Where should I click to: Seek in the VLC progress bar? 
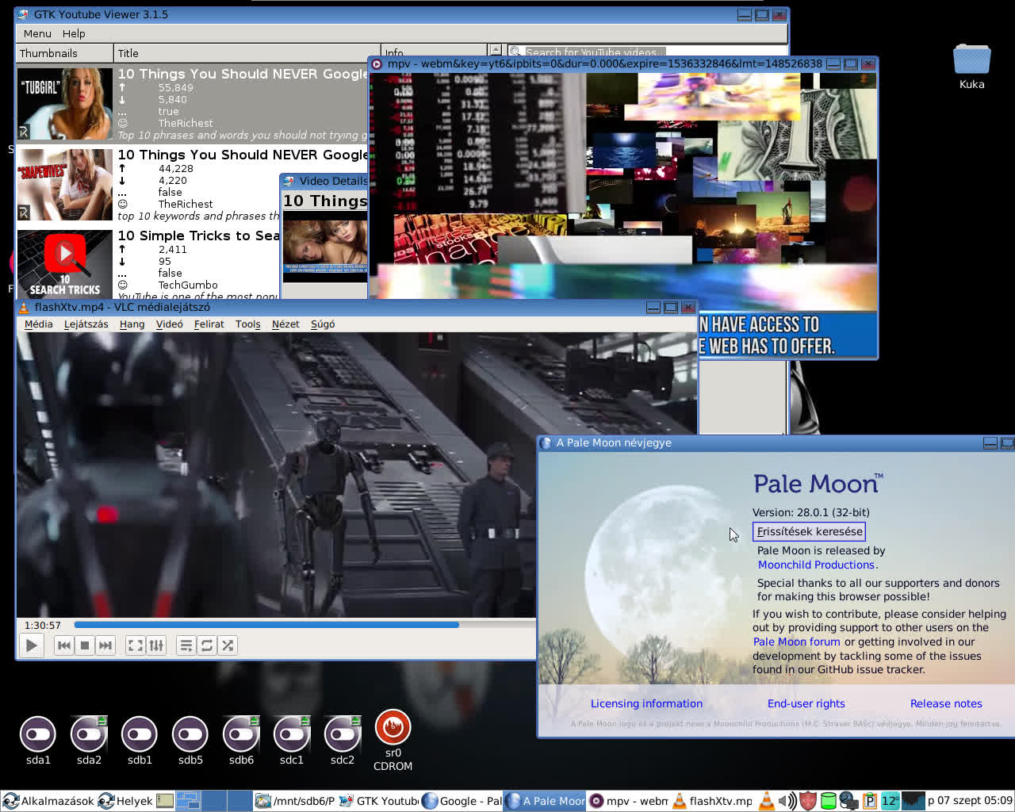[x=304, y=625]
